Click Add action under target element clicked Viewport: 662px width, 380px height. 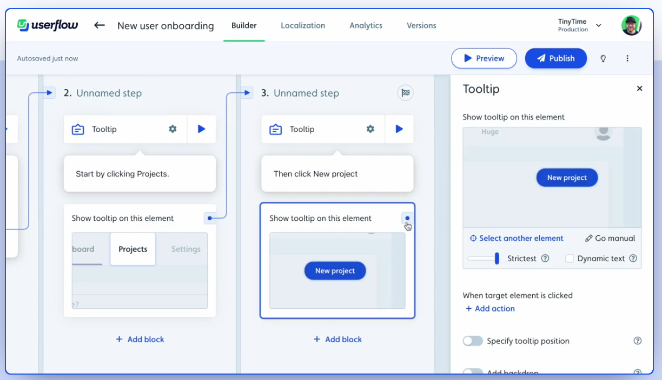(489, 308)
